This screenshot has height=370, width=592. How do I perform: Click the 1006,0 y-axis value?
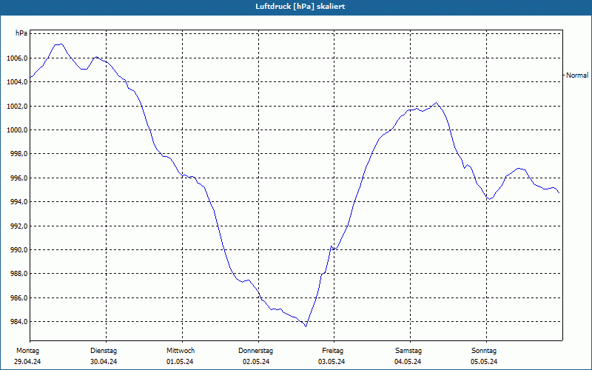coord(17,58)
